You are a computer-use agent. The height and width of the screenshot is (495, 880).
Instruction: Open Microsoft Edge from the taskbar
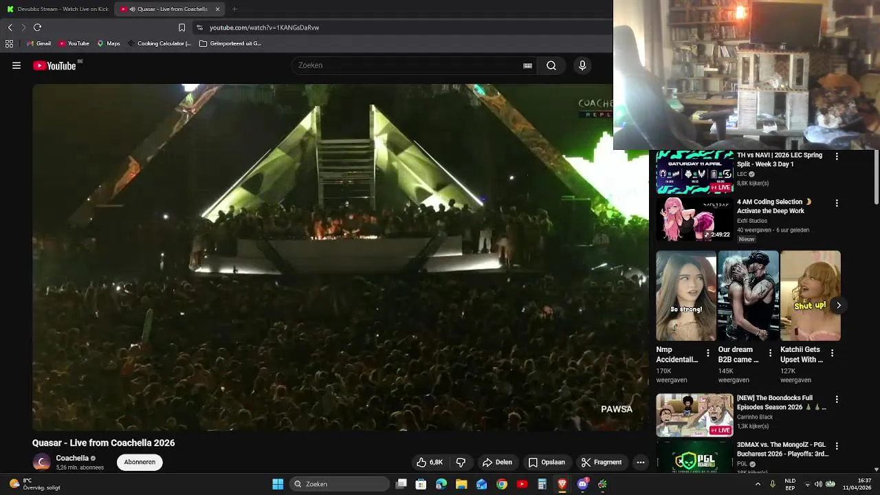[441, 484]
